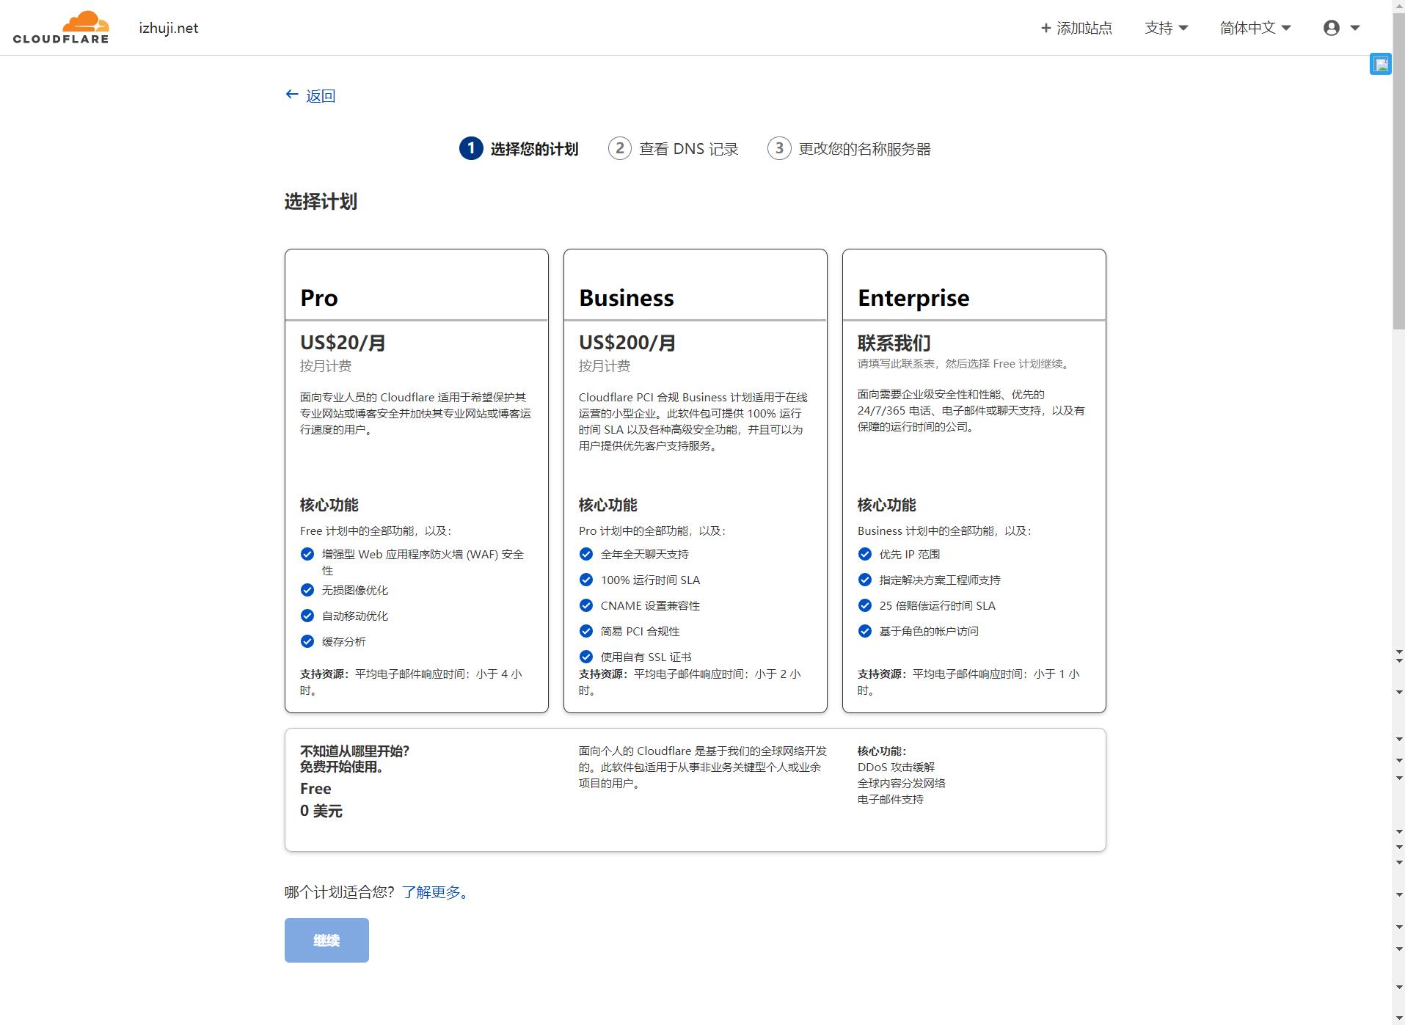Select the Free plan card
The height and width of the screenshot is (1025, 1405).
[695, 789]
